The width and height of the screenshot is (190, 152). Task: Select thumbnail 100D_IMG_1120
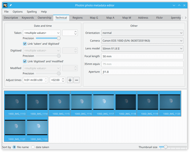click(170, 103)
